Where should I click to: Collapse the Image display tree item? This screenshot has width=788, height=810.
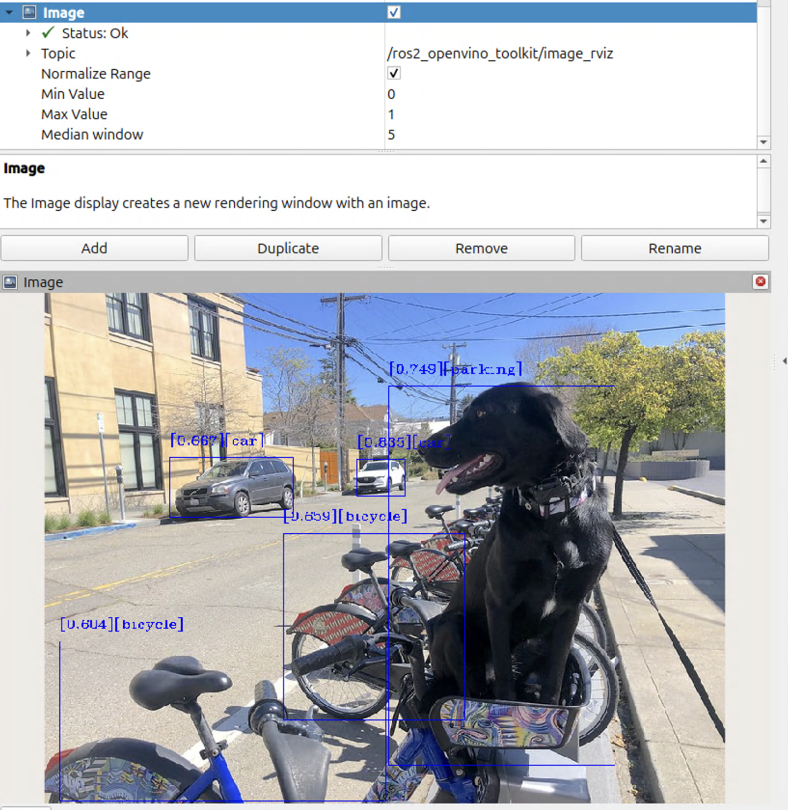(x=8, y=12)
